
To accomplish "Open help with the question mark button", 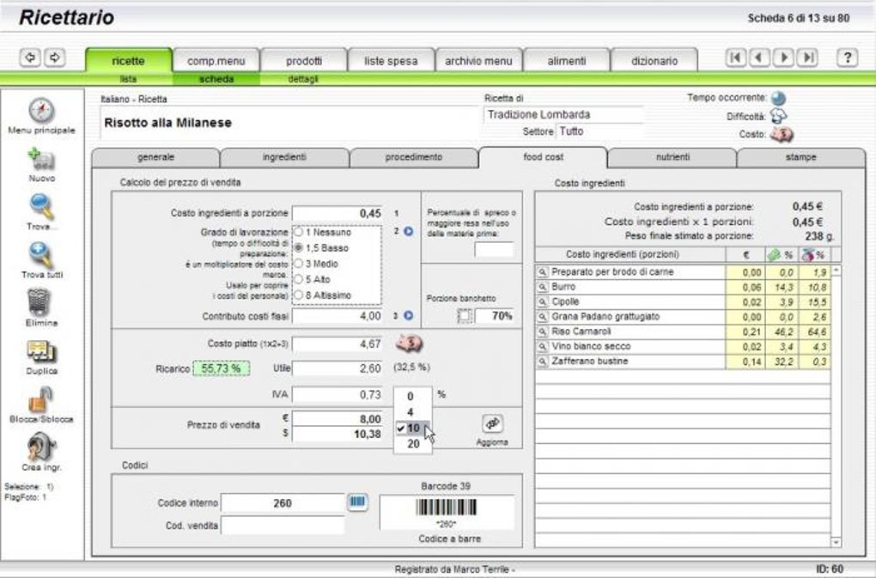I will pyautogui.click(x=847, y=58).
